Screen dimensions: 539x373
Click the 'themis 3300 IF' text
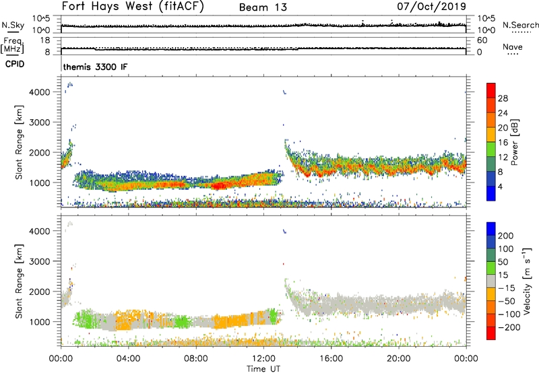pos(95,67)
